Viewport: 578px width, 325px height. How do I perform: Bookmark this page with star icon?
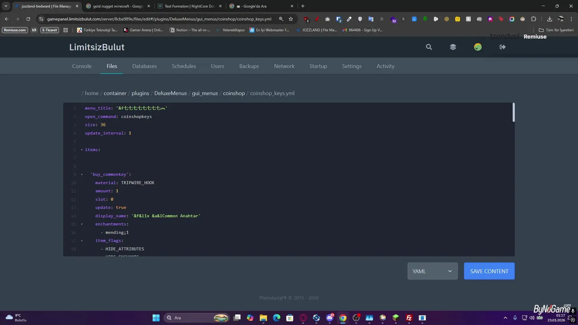pos(291,19)
